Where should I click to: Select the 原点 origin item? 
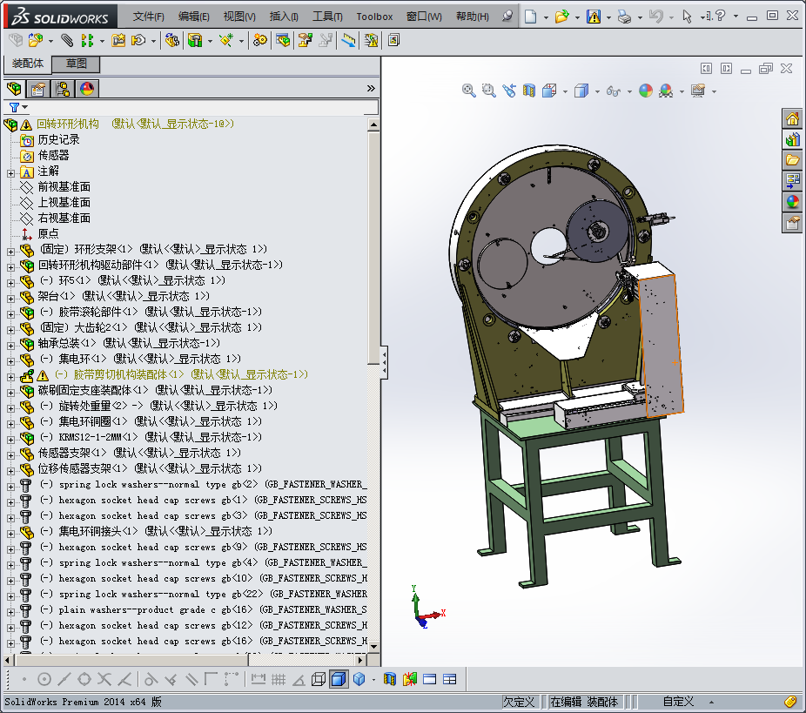49,234
